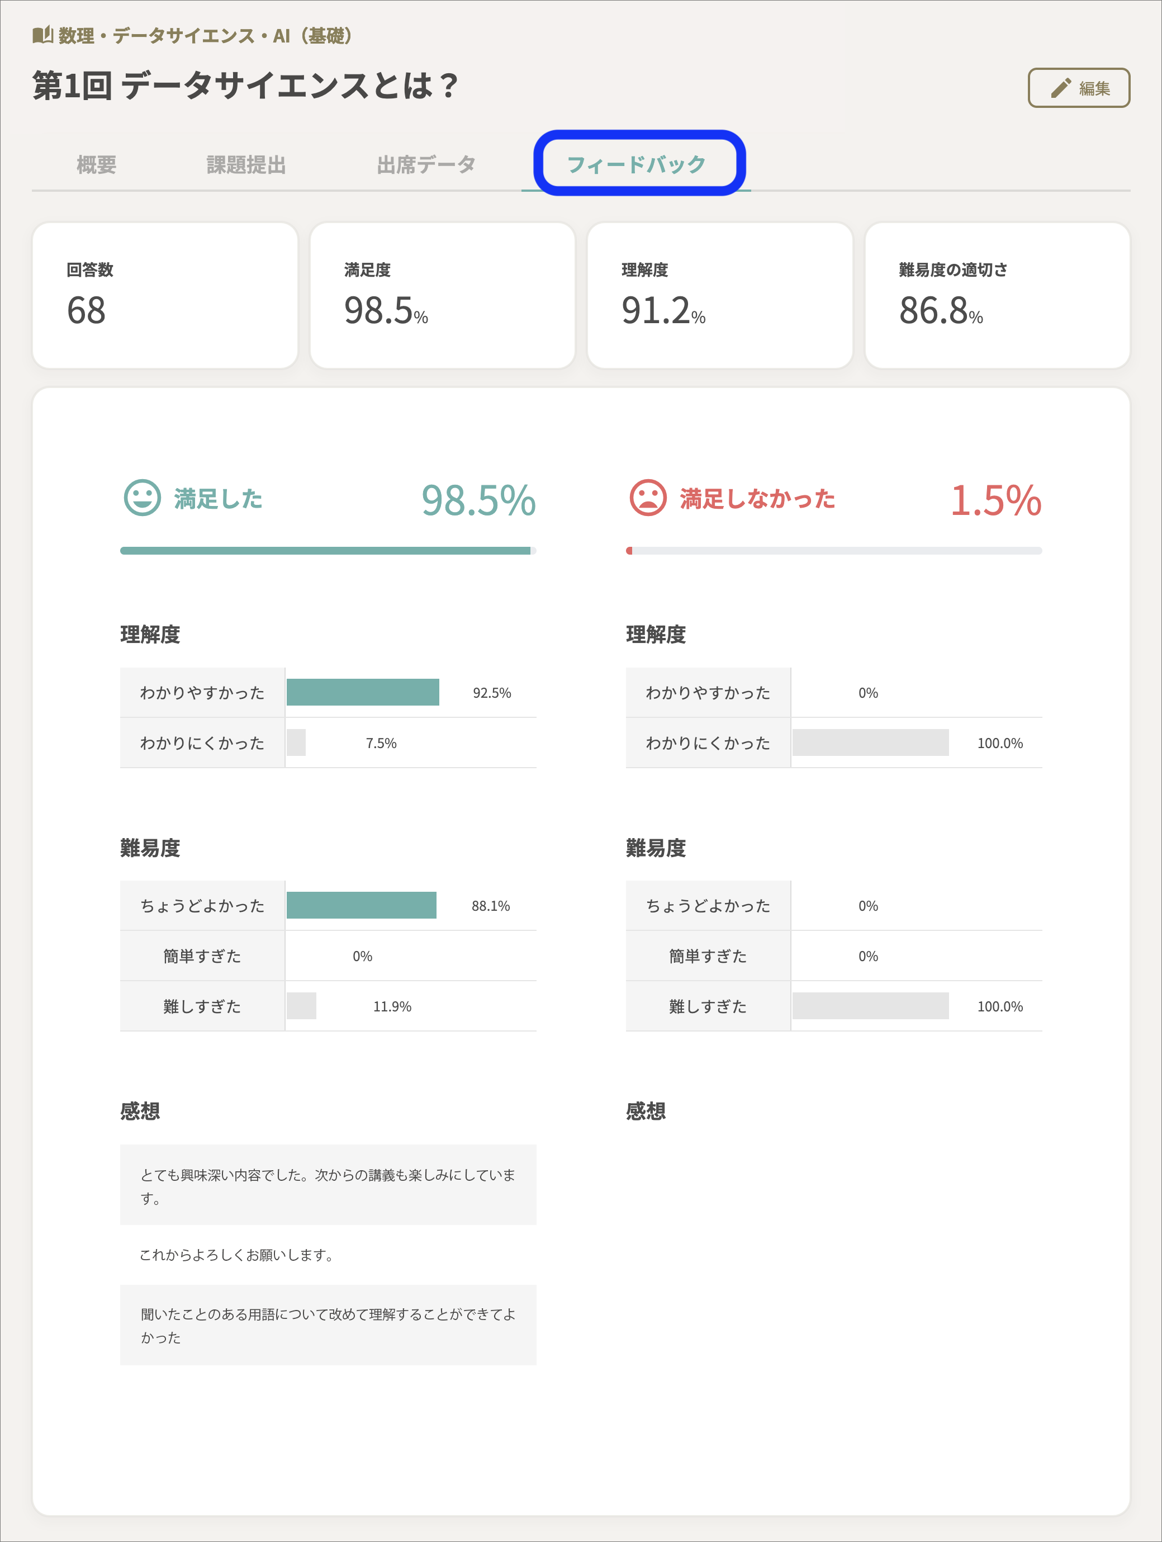
Task: Open the 出席データ tab
Action: 426,165
